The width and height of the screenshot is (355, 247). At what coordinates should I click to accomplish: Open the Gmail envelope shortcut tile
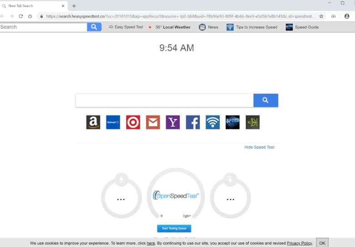tap(153, 122)
